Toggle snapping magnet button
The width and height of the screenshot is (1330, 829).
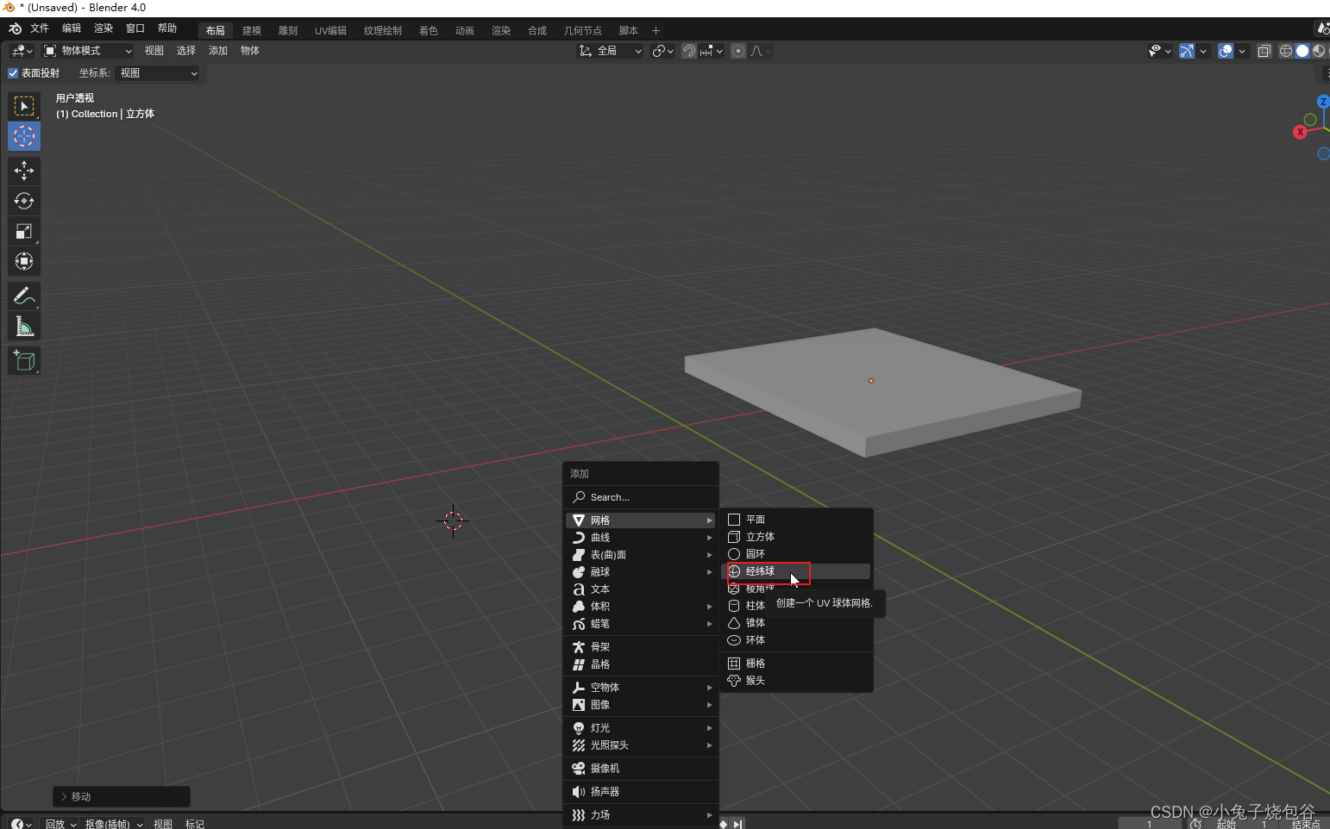click(x=688, y=51)
